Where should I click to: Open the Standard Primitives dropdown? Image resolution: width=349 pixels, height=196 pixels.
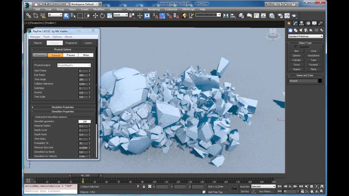305,36
